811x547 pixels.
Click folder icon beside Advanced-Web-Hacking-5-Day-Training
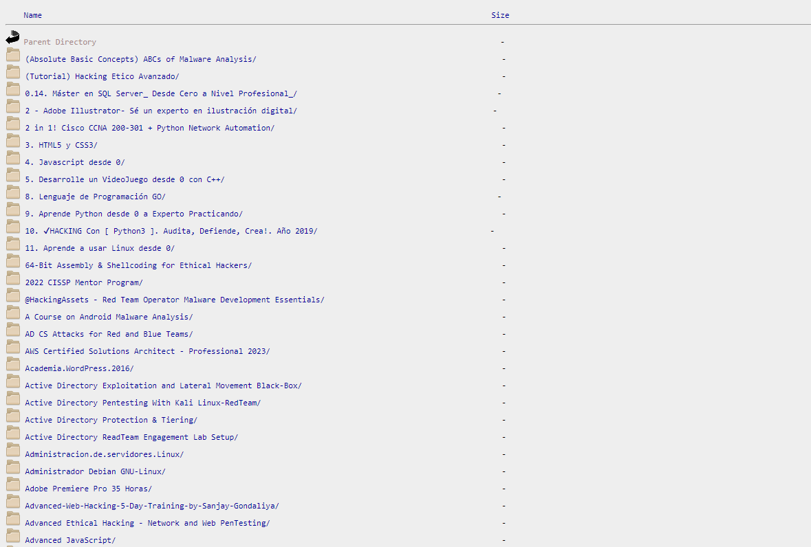[13, 501]
